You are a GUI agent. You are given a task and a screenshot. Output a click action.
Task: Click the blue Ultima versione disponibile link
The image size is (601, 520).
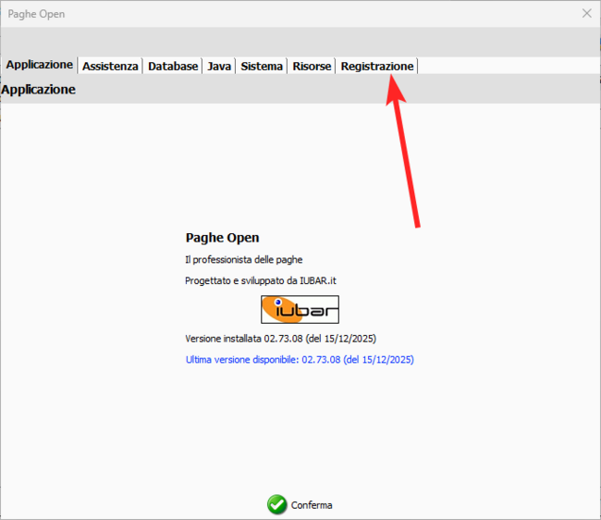tap(300, 360)
